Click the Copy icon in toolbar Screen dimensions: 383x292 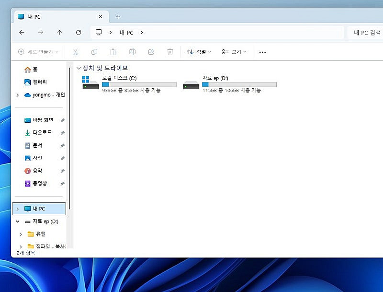[94, 52]
